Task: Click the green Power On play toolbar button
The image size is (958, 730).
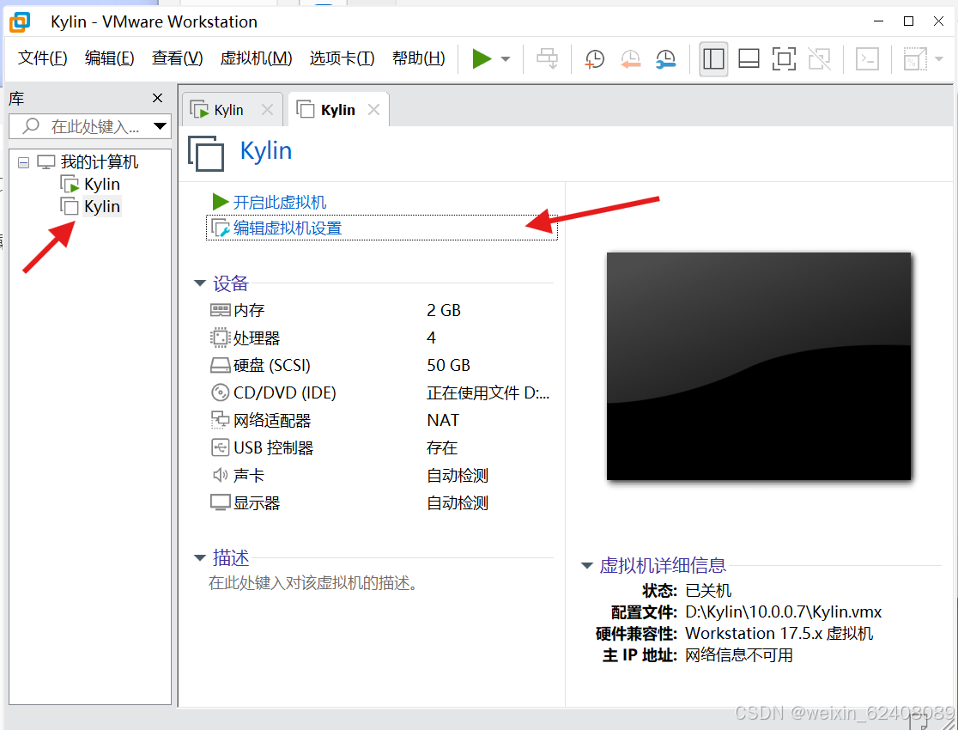Action: pos(482,58)
